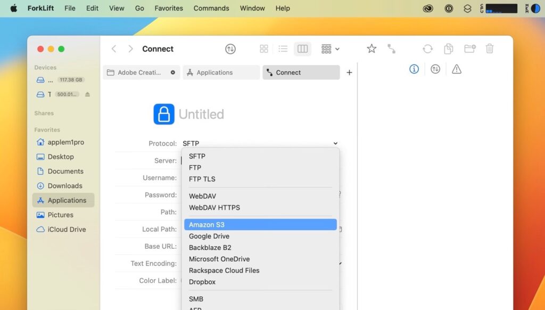Switch to icon grid view

[264, 48]
